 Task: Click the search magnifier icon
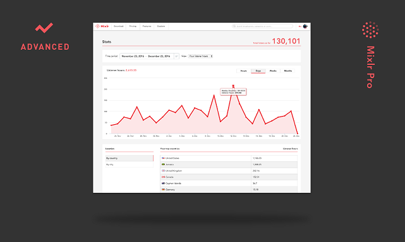tap(234, 26)
